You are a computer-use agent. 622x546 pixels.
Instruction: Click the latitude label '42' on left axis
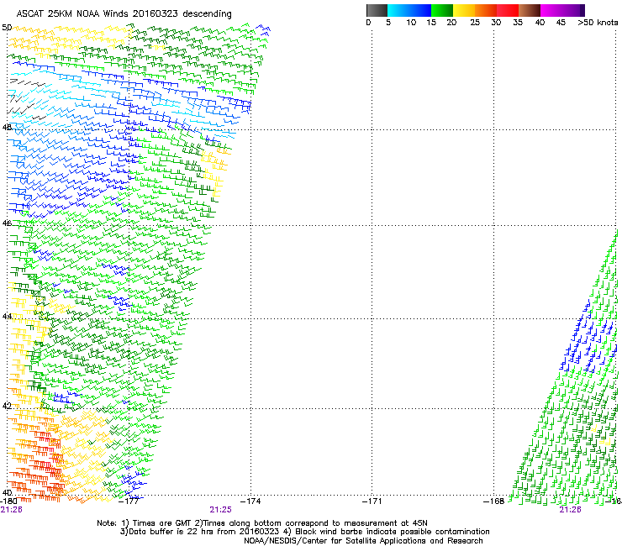7,406
